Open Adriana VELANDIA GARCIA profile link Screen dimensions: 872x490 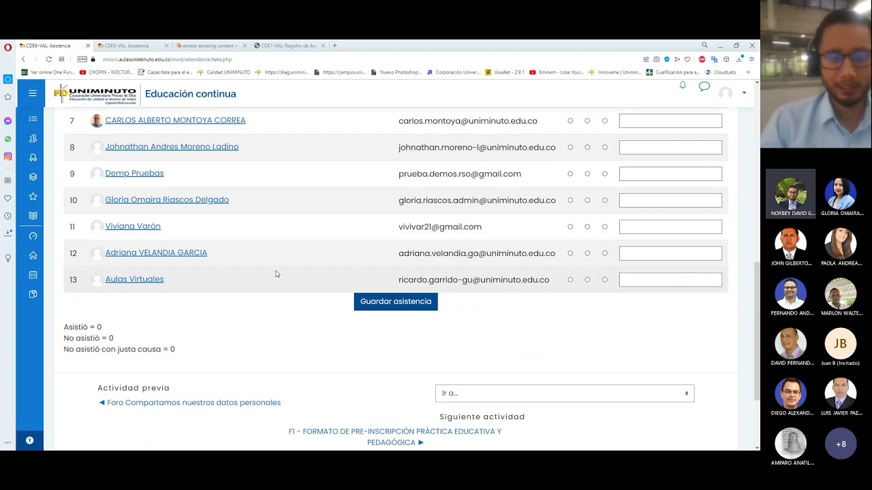pos(156,252)
